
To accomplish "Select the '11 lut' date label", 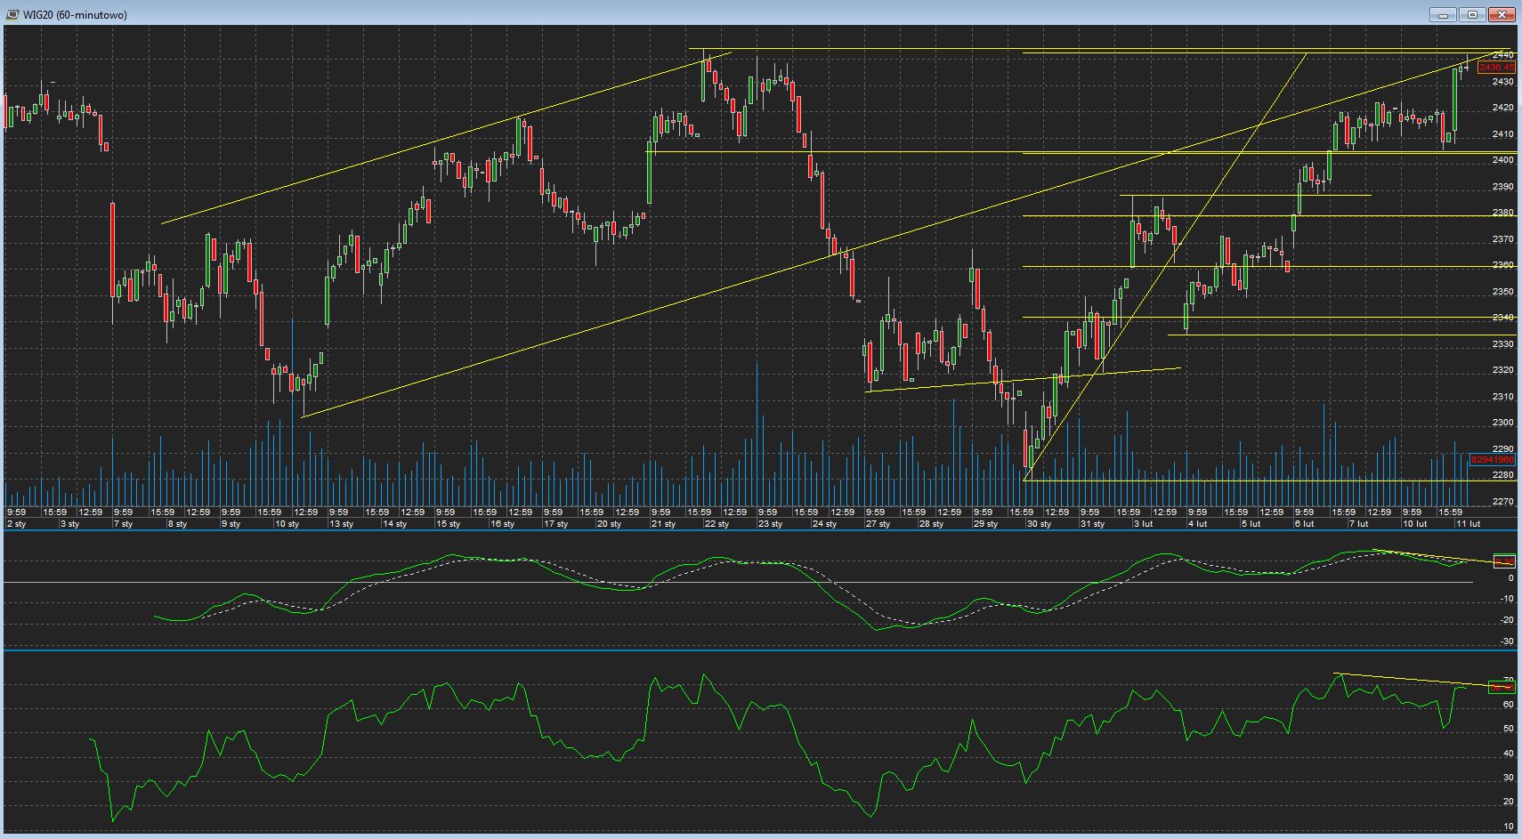I will click(x=1468, y=524).
